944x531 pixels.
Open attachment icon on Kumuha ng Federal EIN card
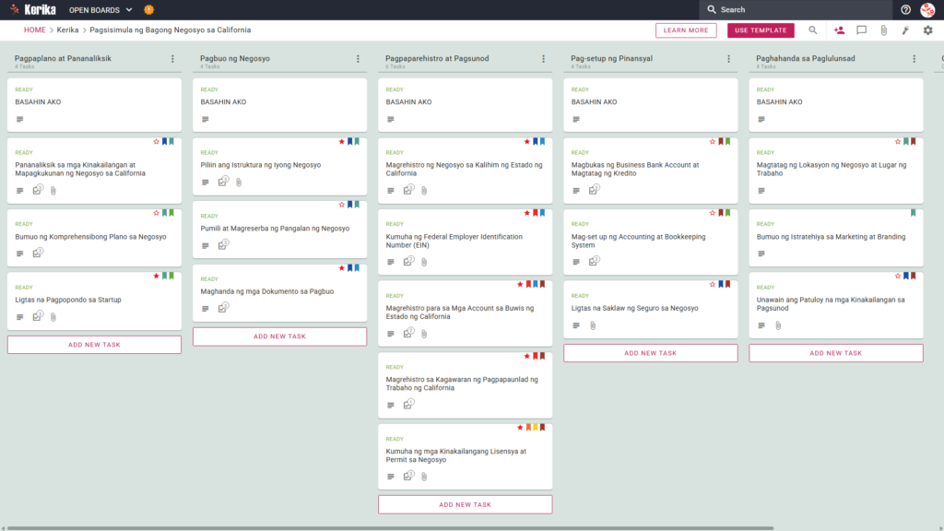coord(424,262)
